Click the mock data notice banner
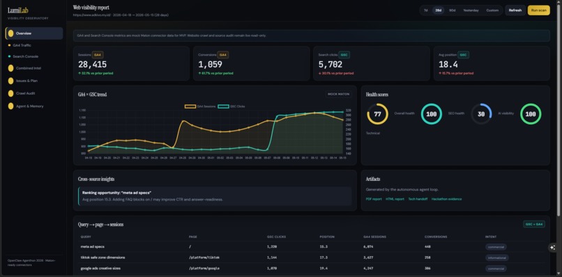Image resolution: width=562 pixels, height=277 pixels. [312, 35]
